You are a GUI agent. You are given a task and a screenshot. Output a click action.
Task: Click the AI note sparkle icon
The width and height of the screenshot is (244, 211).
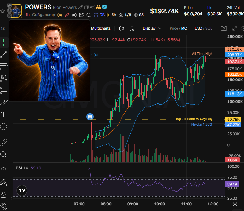(x=81, y=15)
